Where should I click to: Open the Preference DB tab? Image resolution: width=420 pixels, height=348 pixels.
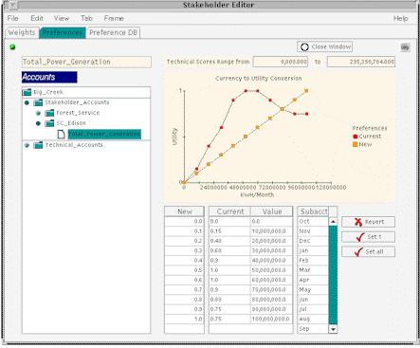click(113, 32)
